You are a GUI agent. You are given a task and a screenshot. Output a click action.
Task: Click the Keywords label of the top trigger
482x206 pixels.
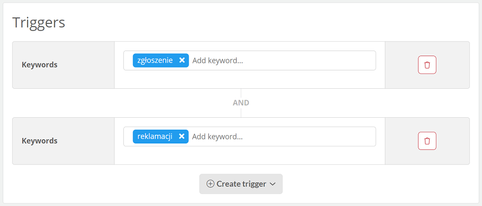tap(39, 65)
